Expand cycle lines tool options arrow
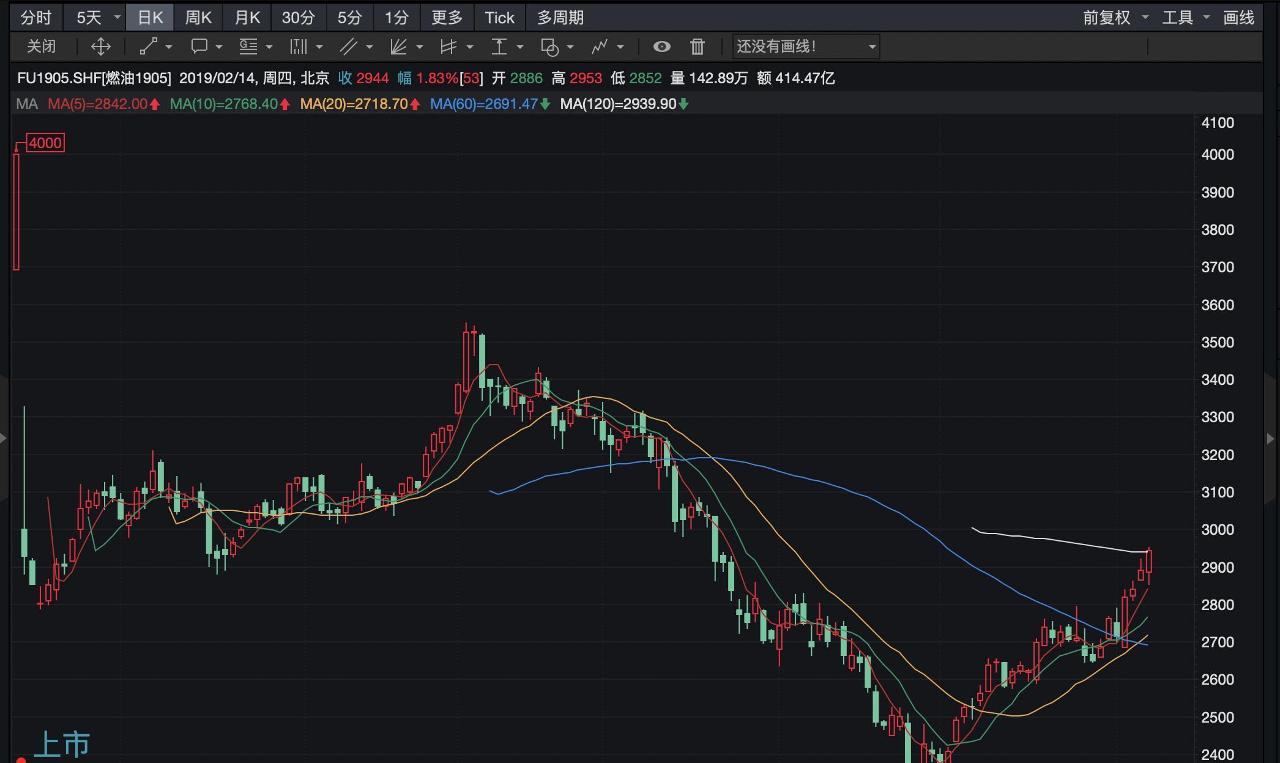The width and height of the screenshot is (1280, 763). pyautogui.click(x=319, y=47)
